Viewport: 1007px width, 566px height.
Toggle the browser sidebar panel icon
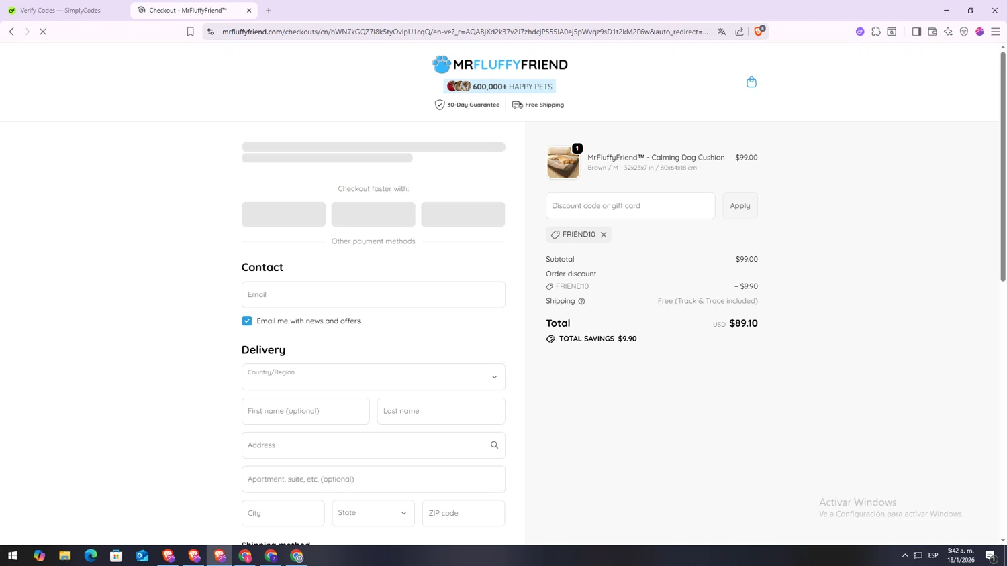point(916,32)
